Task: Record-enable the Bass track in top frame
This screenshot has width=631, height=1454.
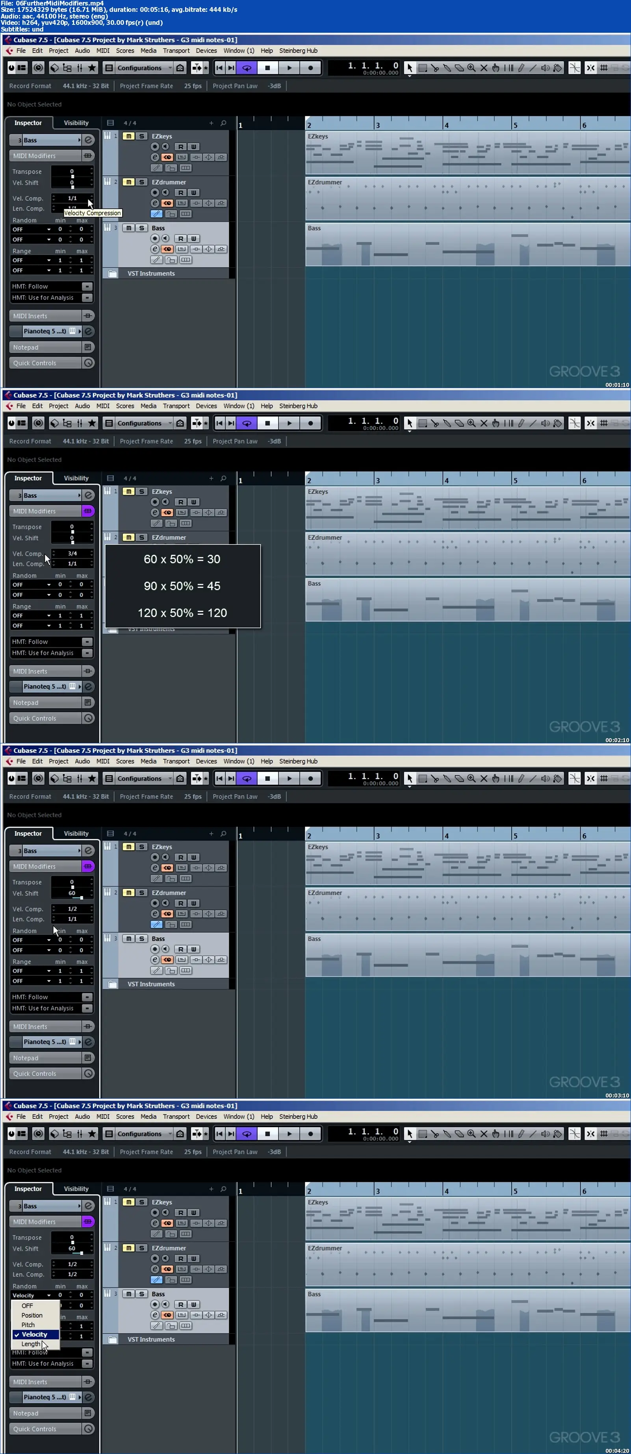Action: 155,238
